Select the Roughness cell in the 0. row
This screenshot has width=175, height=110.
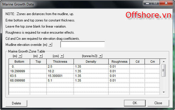click(119, 67)
